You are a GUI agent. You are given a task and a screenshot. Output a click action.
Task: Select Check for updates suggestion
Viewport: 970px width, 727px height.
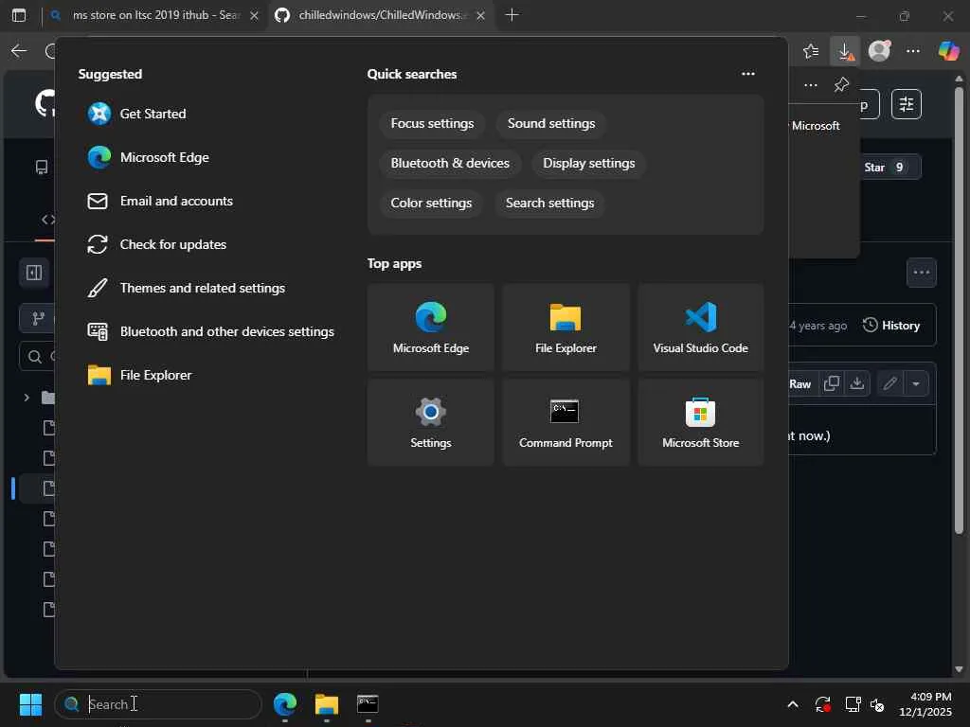click(x=157, y=245)
